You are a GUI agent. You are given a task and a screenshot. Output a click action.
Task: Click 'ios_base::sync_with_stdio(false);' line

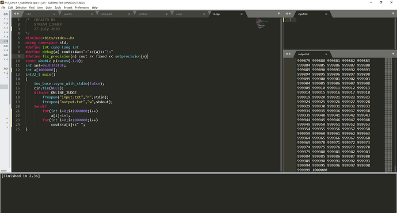(69, 84)
